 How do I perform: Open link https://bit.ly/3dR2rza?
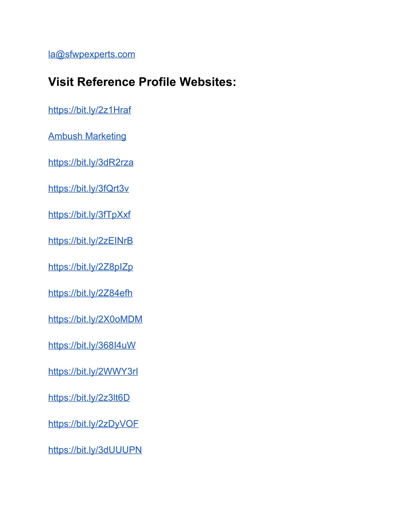[91, 162]
